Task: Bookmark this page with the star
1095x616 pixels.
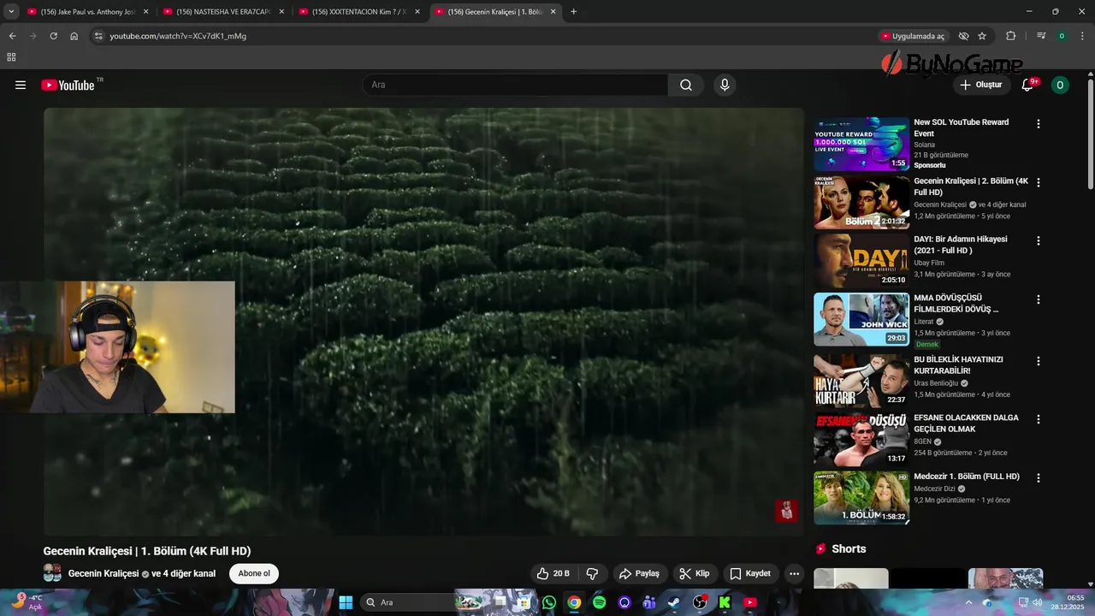Action: pos(982,36)
